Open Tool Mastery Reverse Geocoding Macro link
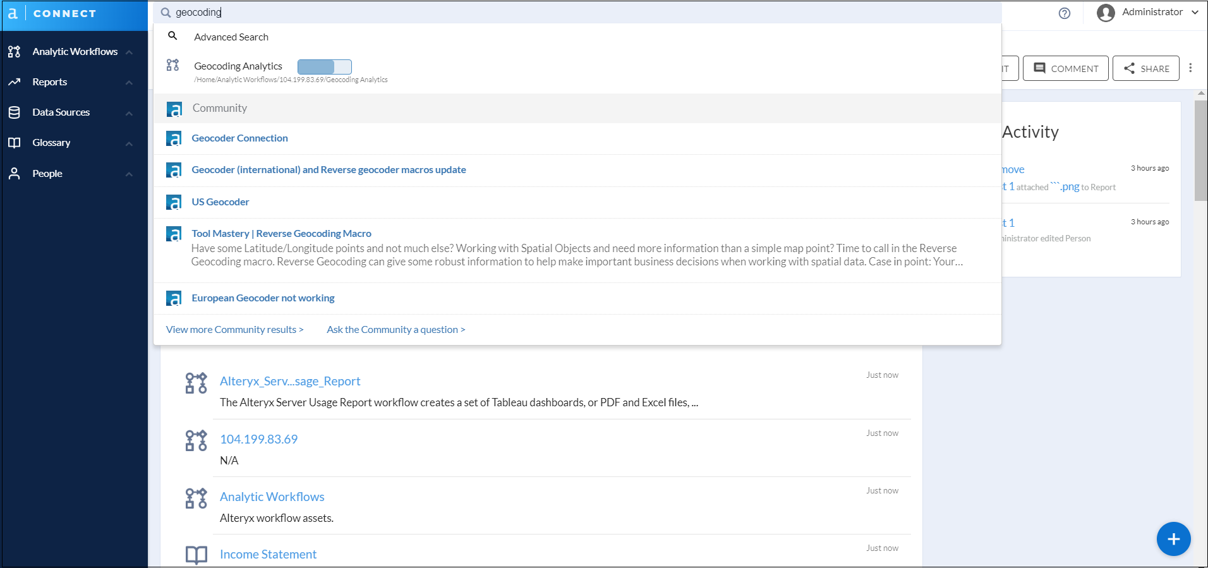 pos(281,234)
